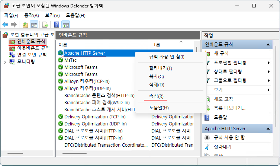Click the Export list toolbar icon
The image size is (280, 166).
[45, 25]
